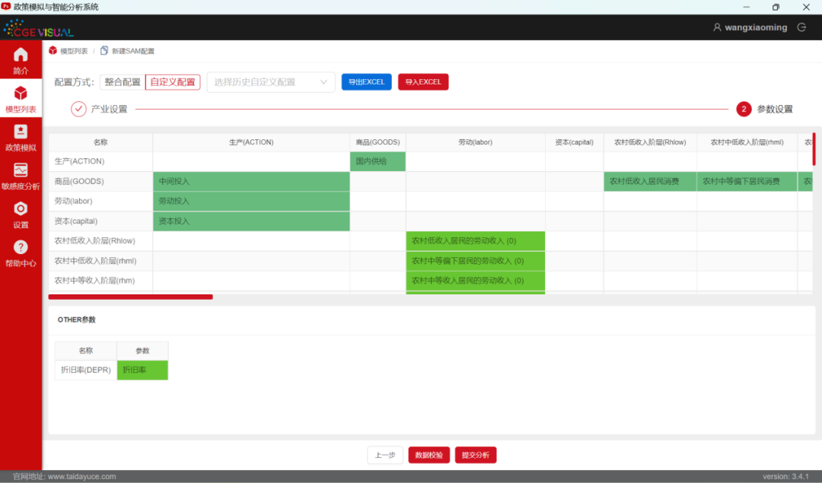Click the version 3.4.1 footer text

click(785, 477)
